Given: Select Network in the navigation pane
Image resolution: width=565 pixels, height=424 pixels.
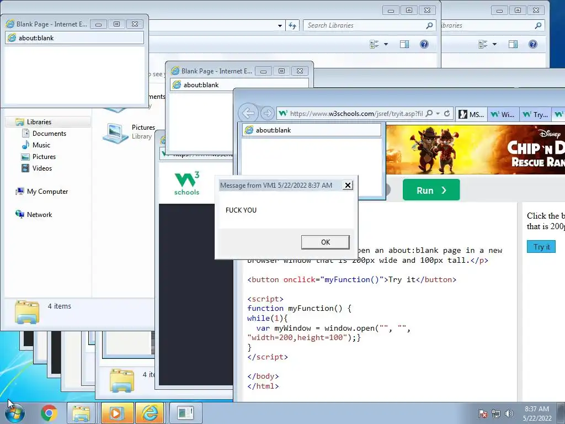Looking at the screenshot, I should (39, 215).
